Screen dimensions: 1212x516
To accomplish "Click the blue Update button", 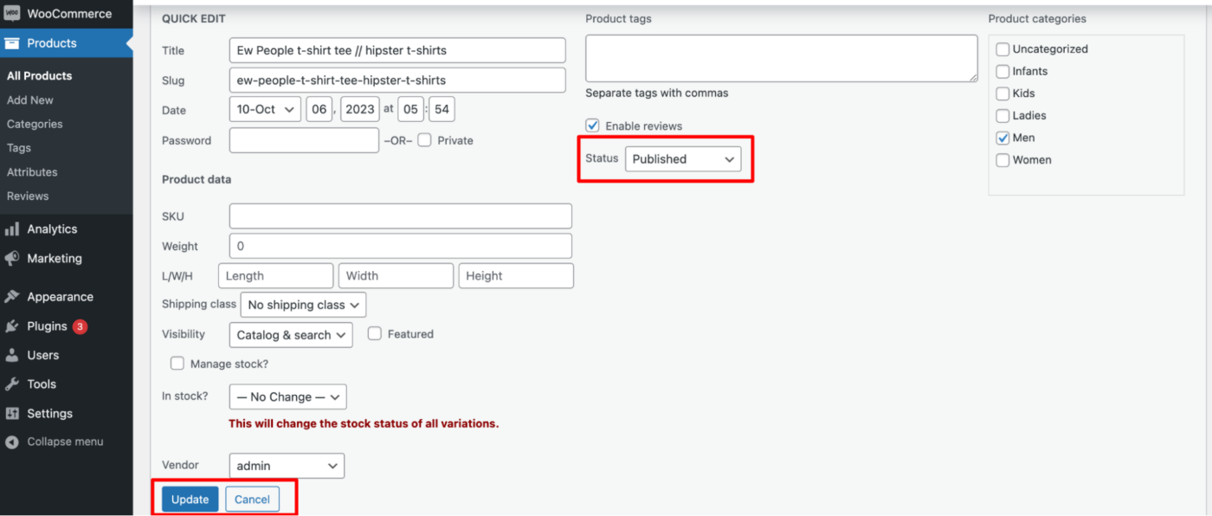I will (190, 500).
